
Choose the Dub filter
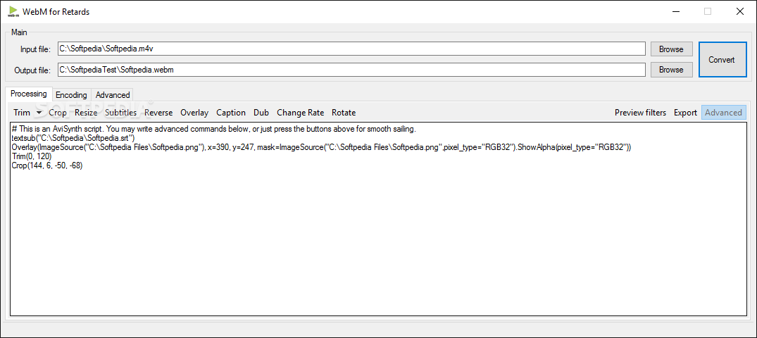(x=261, y=113)
